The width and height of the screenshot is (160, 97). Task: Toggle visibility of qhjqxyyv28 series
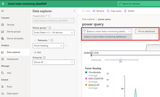click(x=108, y=86)
